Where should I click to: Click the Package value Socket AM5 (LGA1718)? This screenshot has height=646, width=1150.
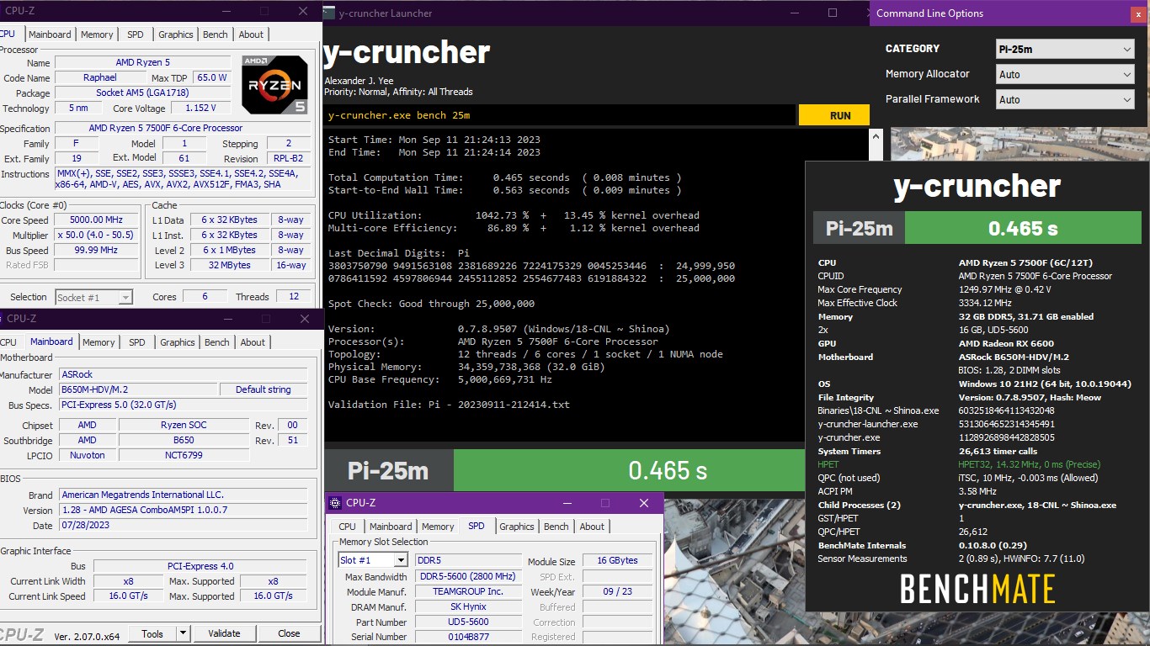[x=143, y=93]
